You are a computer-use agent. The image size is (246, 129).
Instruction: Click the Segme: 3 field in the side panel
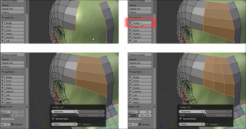pos(133,112)
